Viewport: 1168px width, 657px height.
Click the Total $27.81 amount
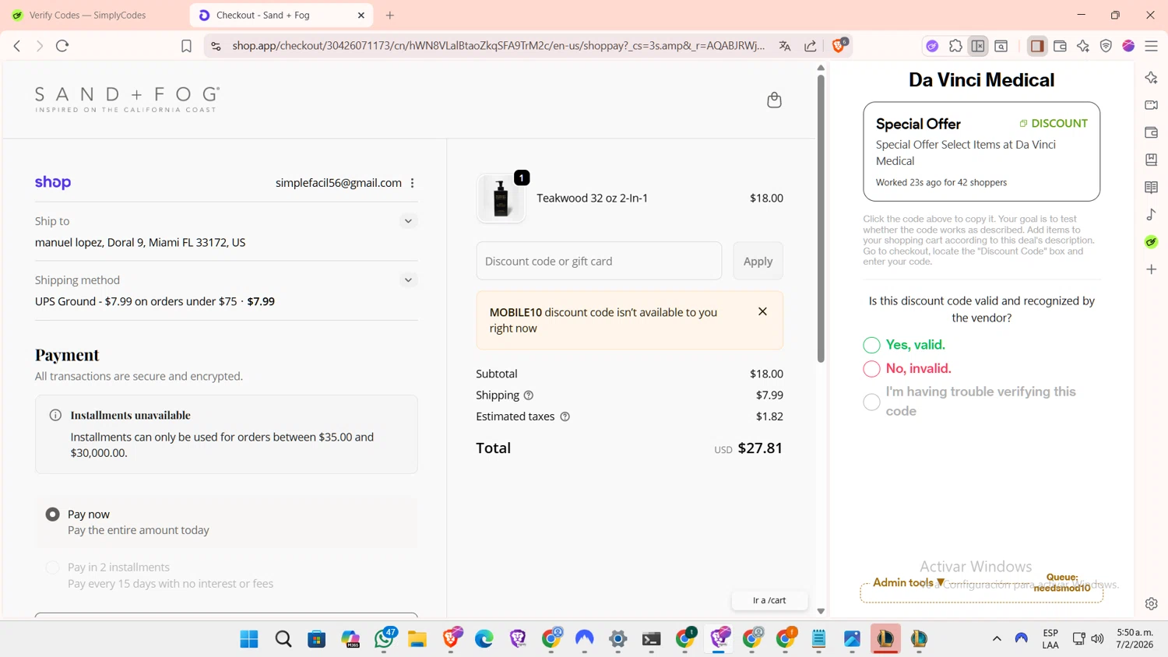(x=760, y=448)
